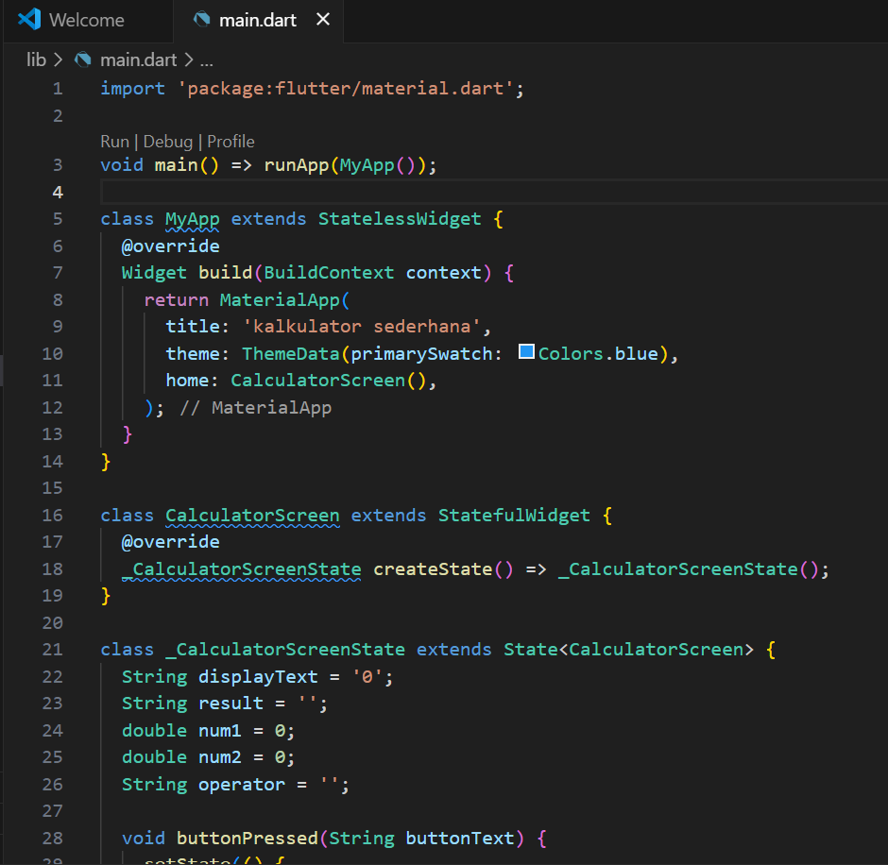The height and width of the screenshot is (865, 888).
Task: Place cursor on empty line 4
Action: (378, 192)
